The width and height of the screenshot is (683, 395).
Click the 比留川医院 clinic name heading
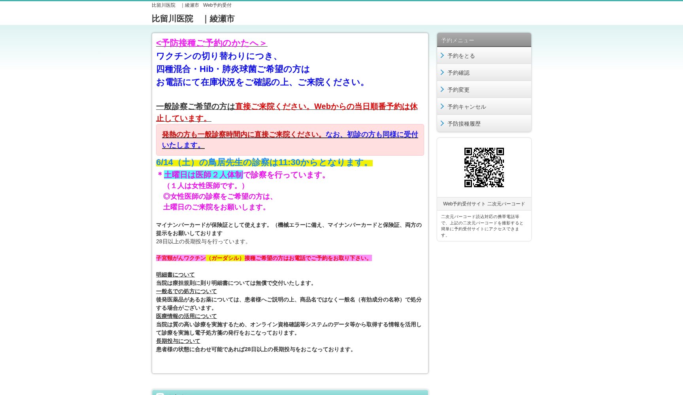tap(172, 19)
